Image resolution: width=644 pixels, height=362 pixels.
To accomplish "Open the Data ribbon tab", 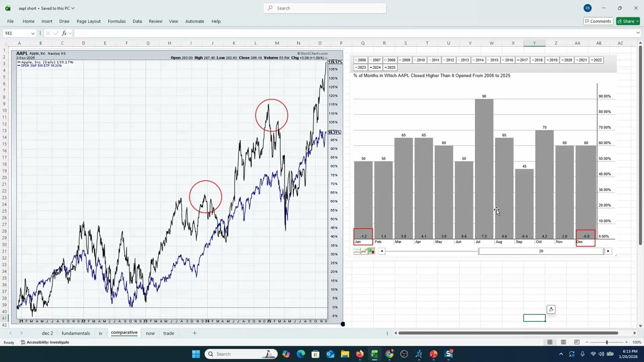I will 137,21.
